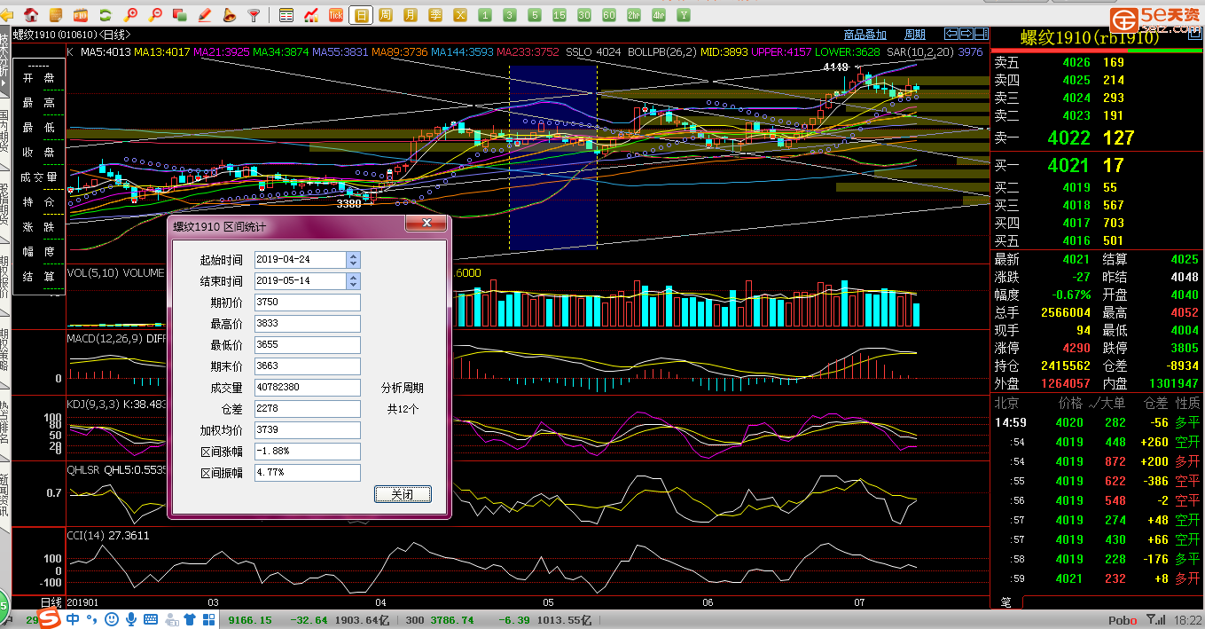This screenshot has width=1205, height=629.
Task: Open the Sogou skin shirt icon
Action: (x=188, y=619)
